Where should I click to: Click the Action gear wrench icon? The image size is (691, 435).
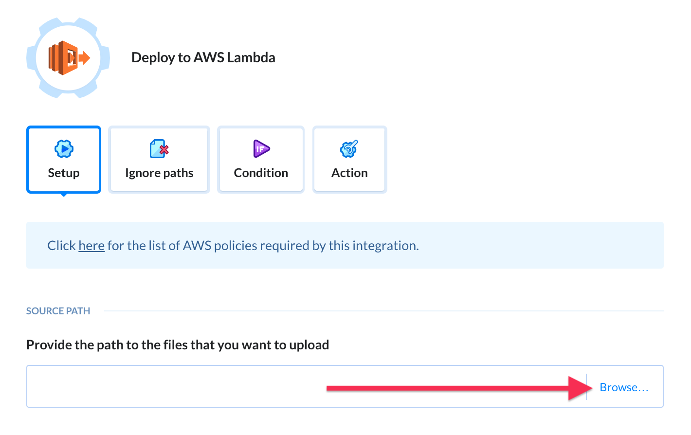coord(349,149)
